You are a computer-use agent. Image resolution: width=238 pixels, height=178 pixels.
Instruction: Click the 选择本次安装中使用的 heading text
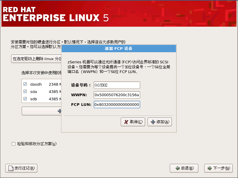point(41,73)
